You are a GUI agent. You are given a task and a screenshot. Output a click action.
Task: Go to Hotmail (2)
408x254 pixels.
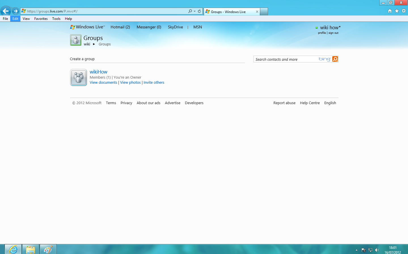pos(120,27)
